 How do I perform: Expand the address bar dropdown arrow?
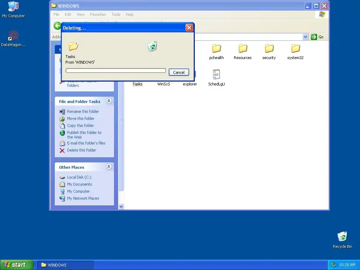click(x=305, y=37)
